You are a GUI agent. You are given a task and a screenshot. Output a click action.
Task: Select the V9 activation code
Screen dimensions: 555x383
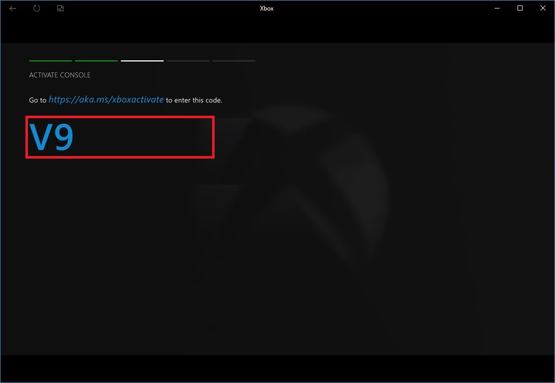click(51, 137)
